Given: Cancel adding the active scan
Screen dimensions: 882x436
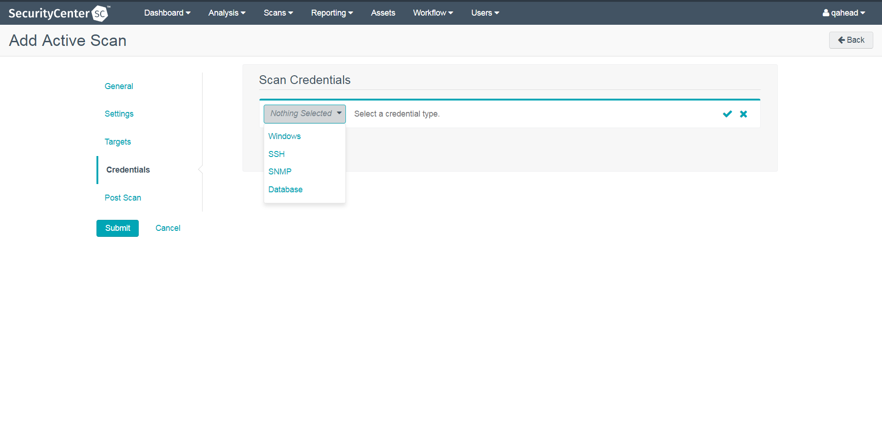Looking at the screenshot, I should 168,228.
